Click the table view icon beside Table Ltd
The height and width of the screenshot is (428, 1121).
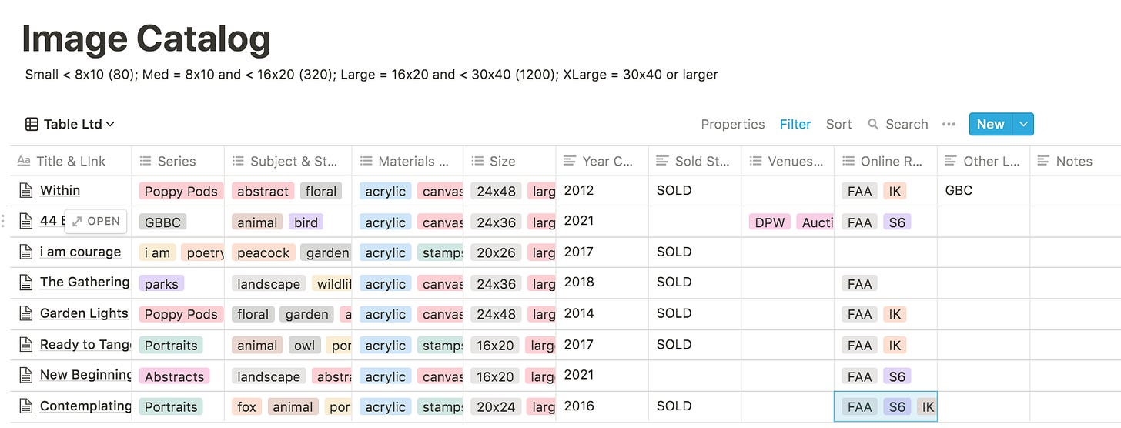(32, 124)
